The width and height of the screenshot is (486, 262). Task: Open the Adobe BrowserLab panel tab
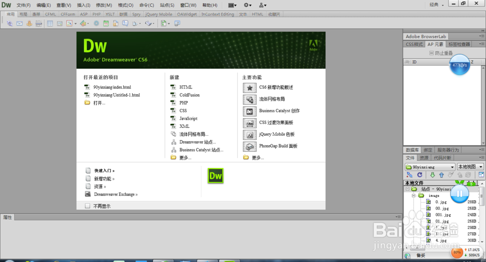pos(426,36)
